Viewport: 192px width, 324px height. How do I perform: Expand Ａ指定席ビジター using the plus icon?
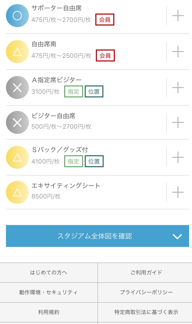tap(178, 88)
